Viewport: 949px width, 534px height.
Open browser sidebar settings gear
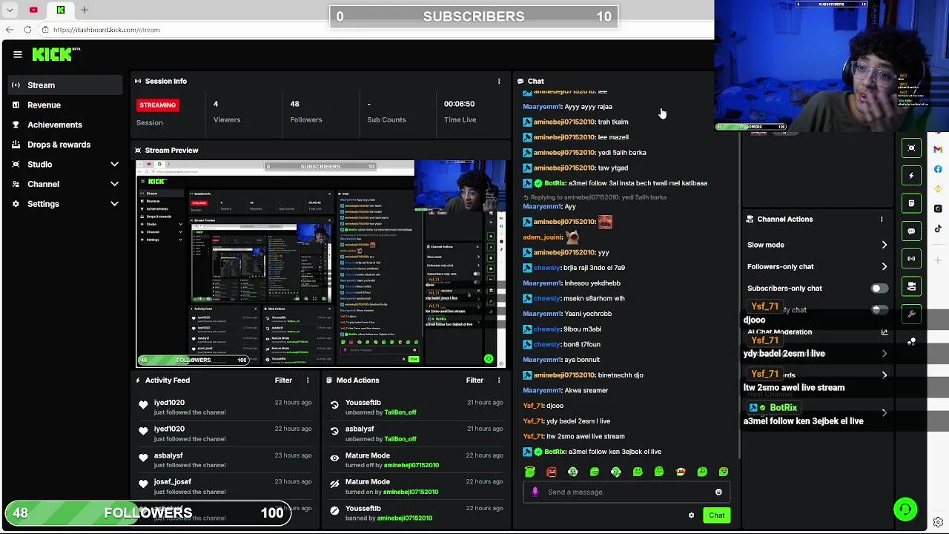click(x=938, y=522)
